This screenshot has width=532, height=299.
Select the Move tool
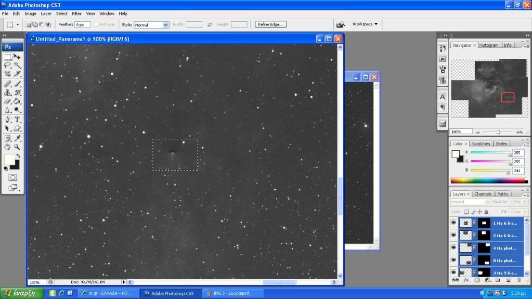point(17,57)
